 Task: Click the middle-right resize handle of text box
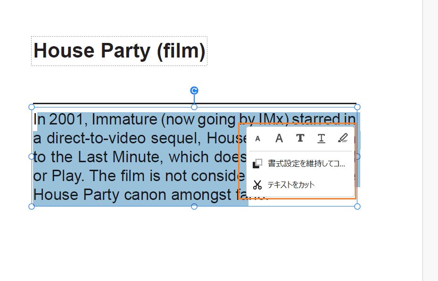click(357, 157)
